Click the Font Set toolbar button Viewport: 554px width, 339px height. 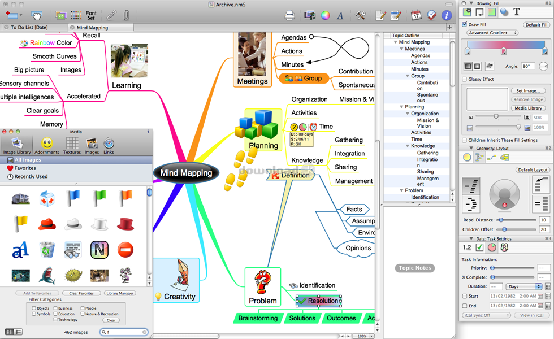click(91, 15)
